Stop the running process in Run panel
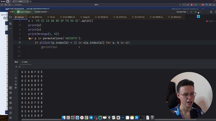The image size is (216, 121). 20,67
